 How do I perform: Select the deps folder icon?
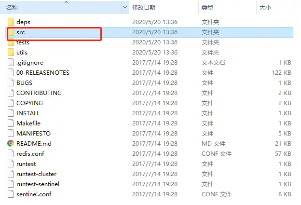tap(11, 22)
